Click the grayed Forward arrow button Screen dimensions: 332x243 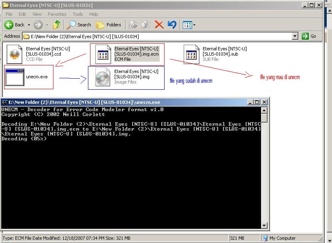tap(38, 25)
